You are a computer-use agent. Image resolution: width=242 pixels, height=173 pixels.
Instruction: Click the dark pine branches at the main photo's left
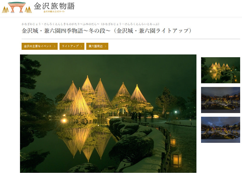[x=30, y=80]
